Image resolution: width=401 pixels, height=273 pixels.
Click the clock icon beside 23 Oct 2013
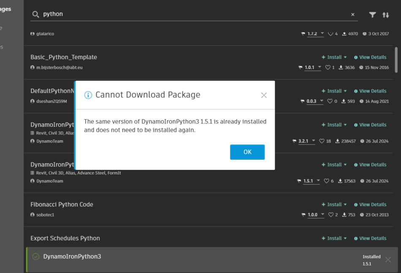[362, 215]
